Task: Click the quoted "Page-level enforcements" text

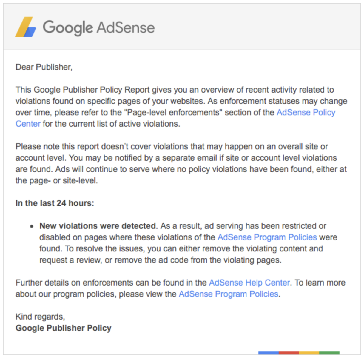Action: click(x=175, y=112)
